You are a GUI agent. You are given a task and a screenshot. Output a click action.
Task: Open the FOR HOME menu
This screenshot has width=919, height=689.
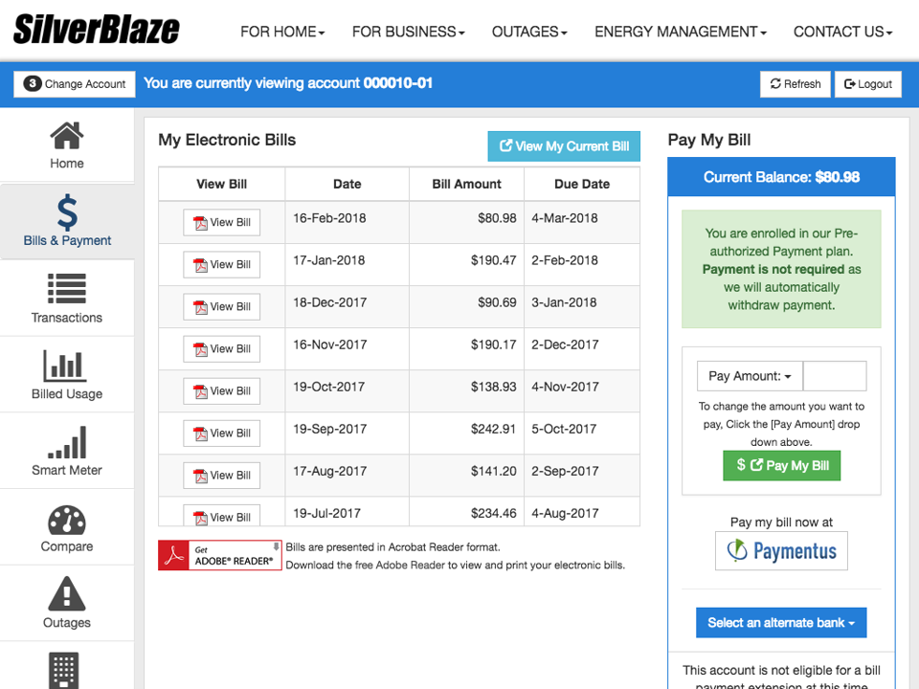pos(281,32)
